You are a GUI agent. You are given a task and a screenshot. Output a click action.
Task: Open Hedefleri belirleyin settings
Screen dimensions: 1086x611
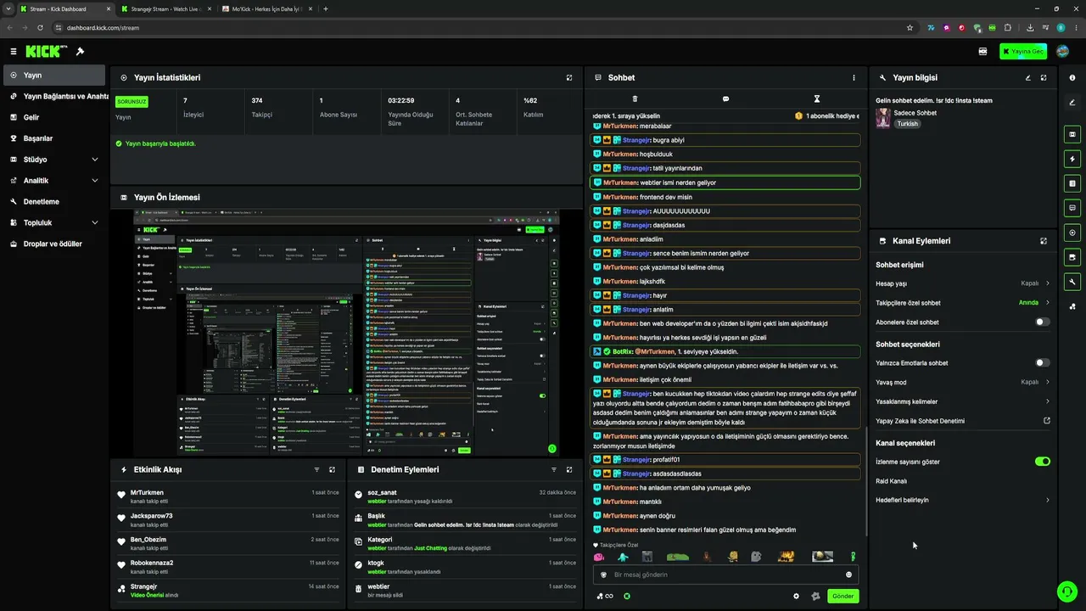tap(963, 500)
